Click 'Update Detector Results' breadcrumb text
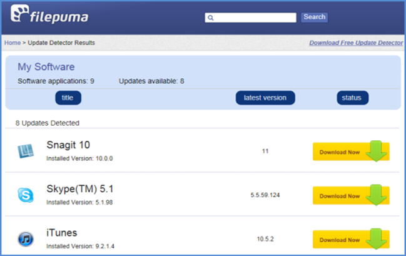 coord(61,43)
